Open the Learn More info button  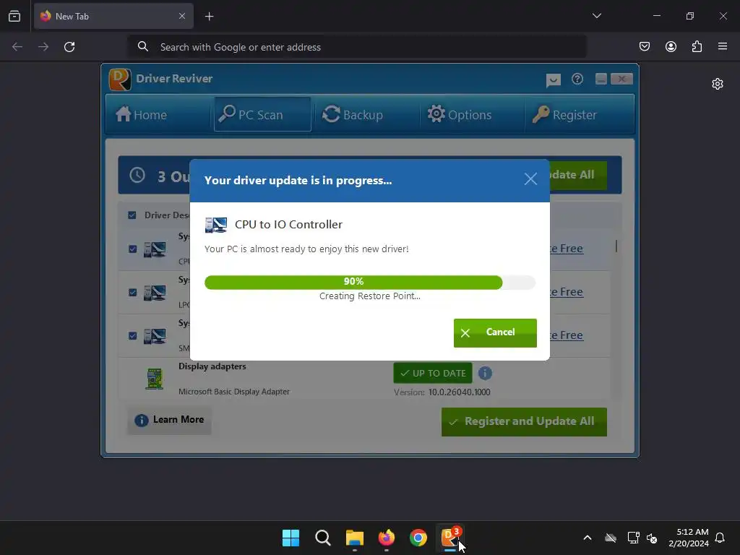pyautogui.click(x=169, y=420)
